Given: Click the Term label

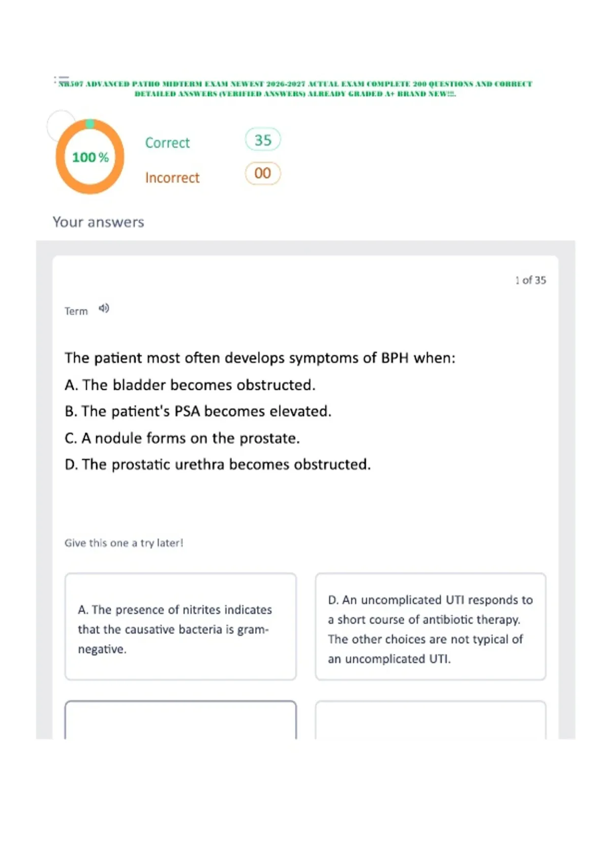Looking at the screenshot, I should pos(76,311).
